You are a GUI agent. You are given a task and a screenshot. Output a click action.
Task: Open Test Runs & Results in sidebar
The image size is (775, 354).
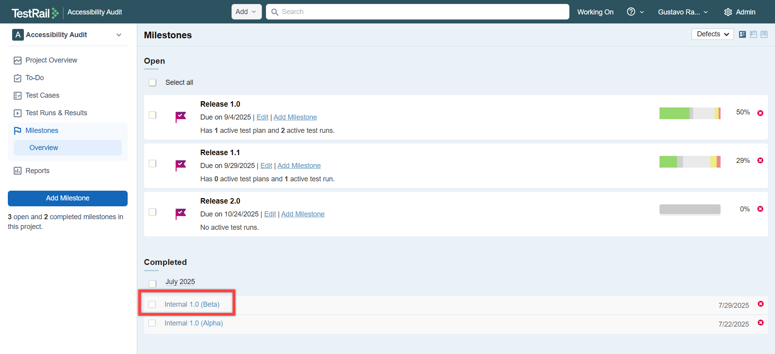(x=56, y=113)
